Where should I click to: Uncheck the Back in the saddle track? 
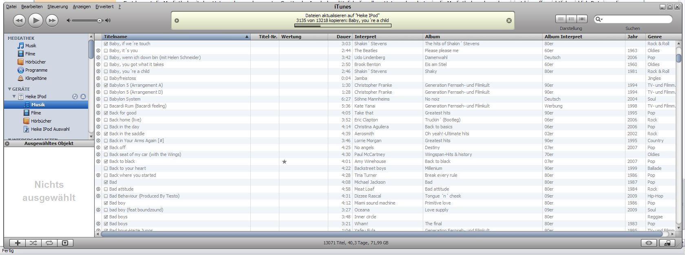click(x=106, y=134)
